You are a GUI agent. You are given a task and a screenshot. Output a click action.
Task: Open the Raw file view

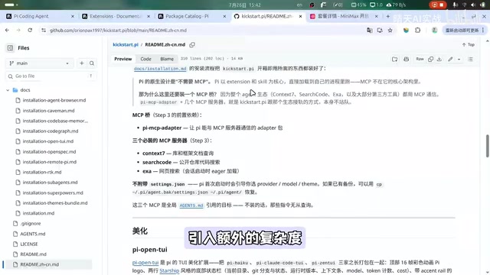tap(420, 59)
